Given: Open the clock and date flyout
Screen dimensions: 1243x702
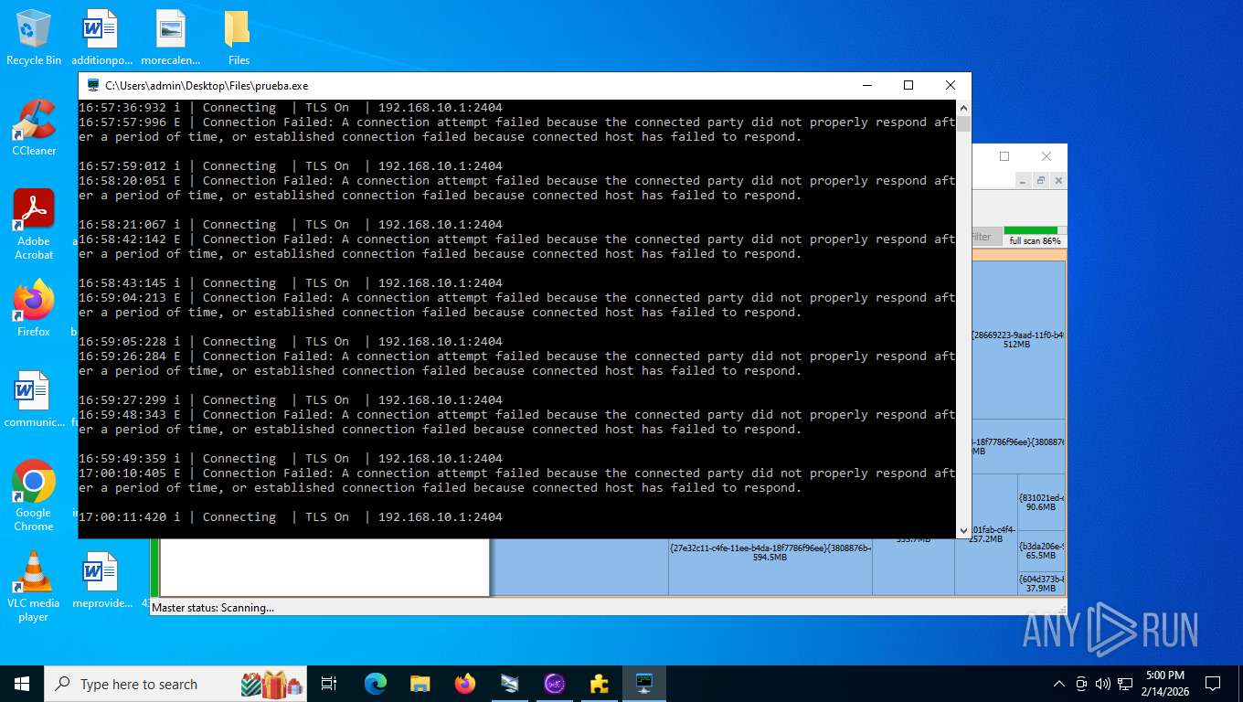Looking at the screenshot, I should pos(1164,684).
